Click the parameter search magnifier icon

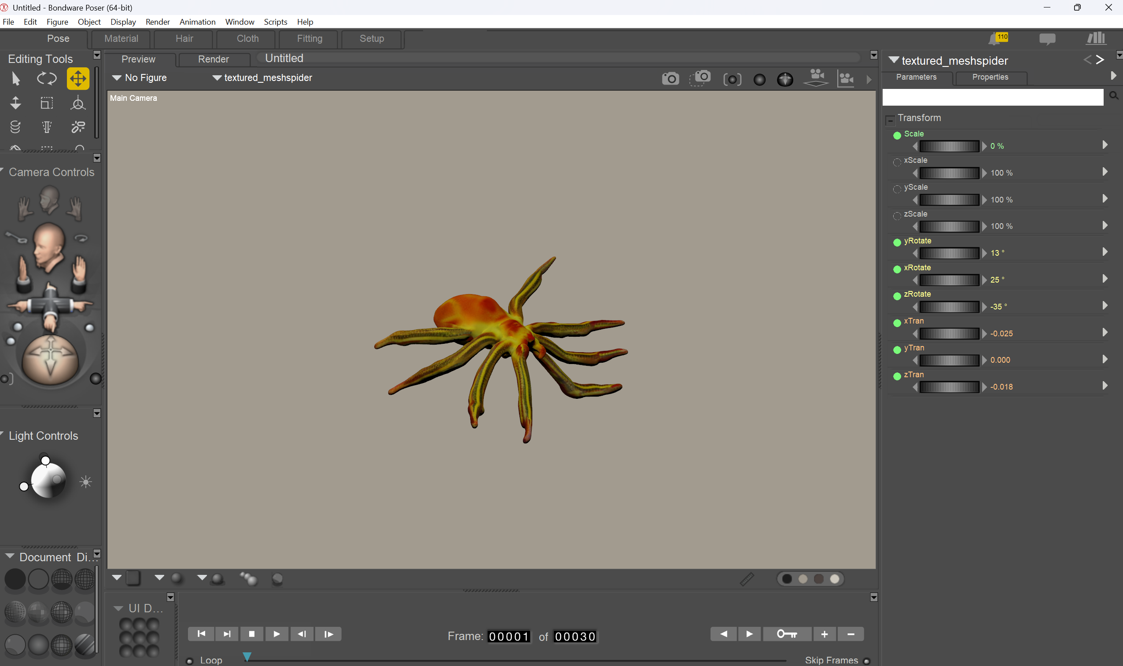click(1113, 96)
